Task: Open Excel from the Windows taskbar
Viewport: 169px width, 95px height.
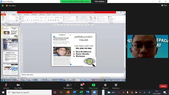Action: [81, 92]
